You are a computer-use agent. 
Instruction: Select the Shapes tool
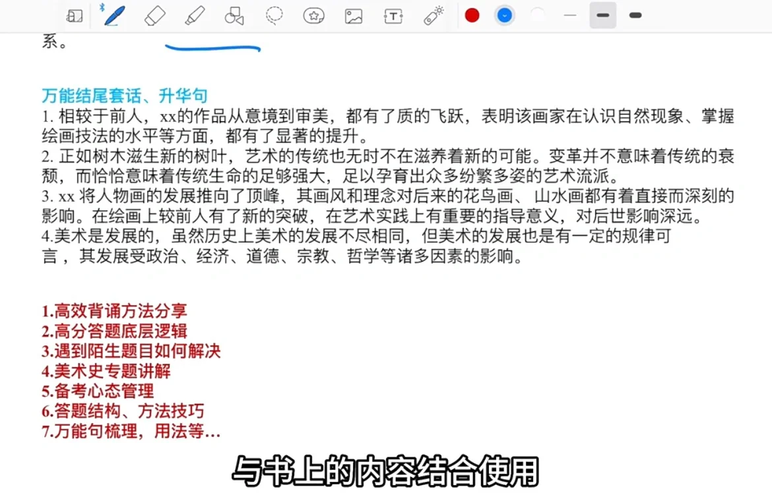click(x=234, y=16)
